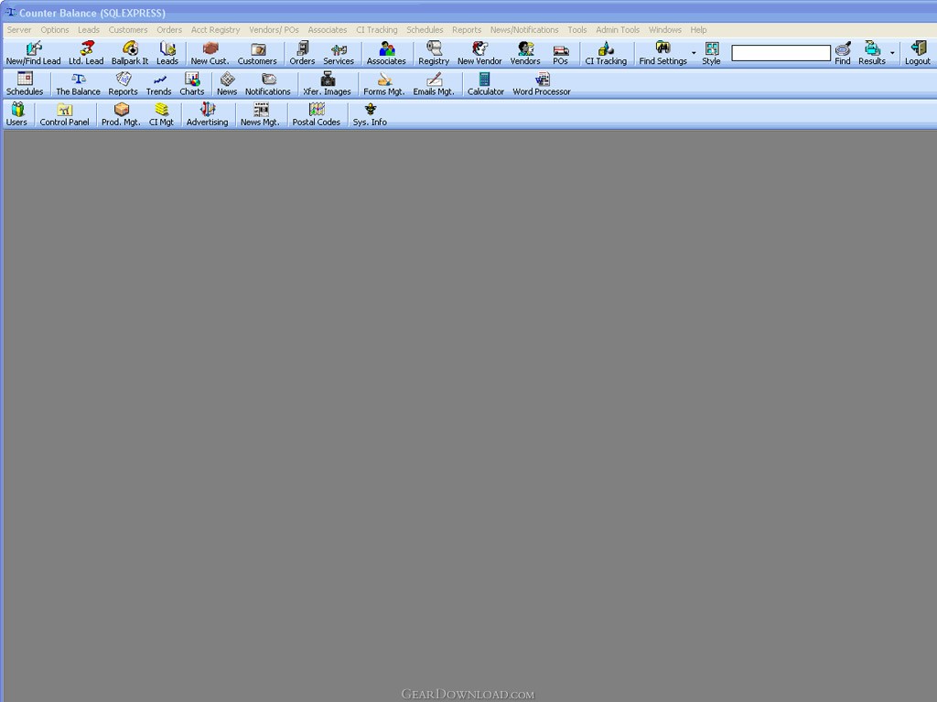This screenshot has width=937, height=702.
Task: Launch the Word Processor tool
Action: coord(542,83)
